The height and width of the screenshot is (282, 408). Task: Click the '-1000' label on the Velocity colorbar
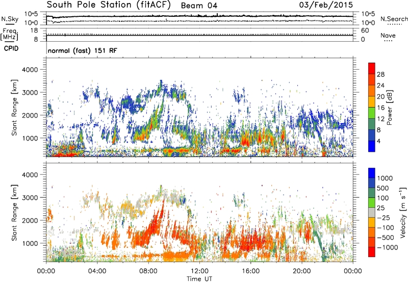[x=387, y=247]
